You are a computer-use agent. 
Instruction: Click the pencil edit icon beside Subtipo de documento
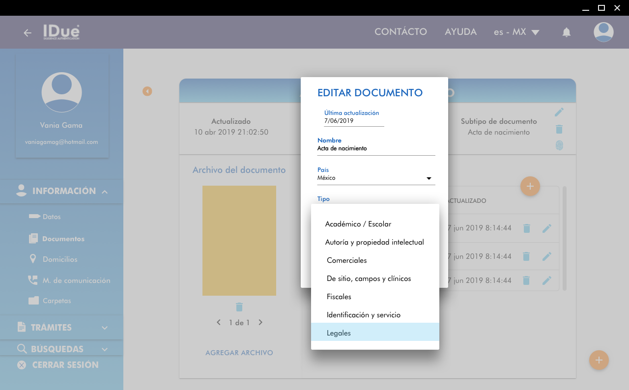[559, 112]
